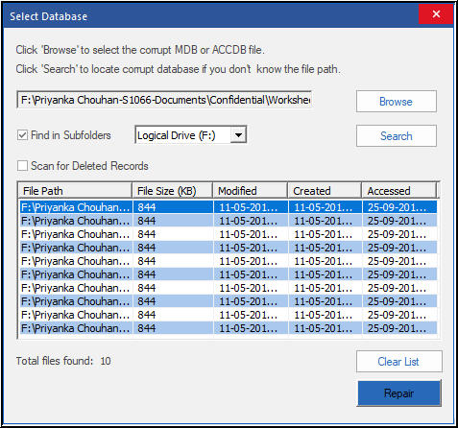
Task: Sort by Accessed column header
Action: click(399, 191)
